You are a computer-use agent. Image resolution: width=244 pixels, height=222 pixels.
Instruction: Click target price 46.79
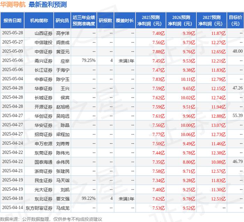coord(238,161)
